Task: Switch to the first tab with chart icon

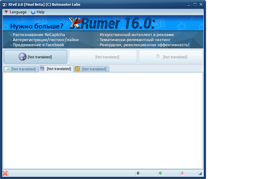Action: [x=21, y=69]
